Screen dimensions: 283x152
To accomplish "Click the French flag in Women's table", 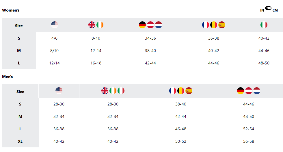I will point(205,25).
